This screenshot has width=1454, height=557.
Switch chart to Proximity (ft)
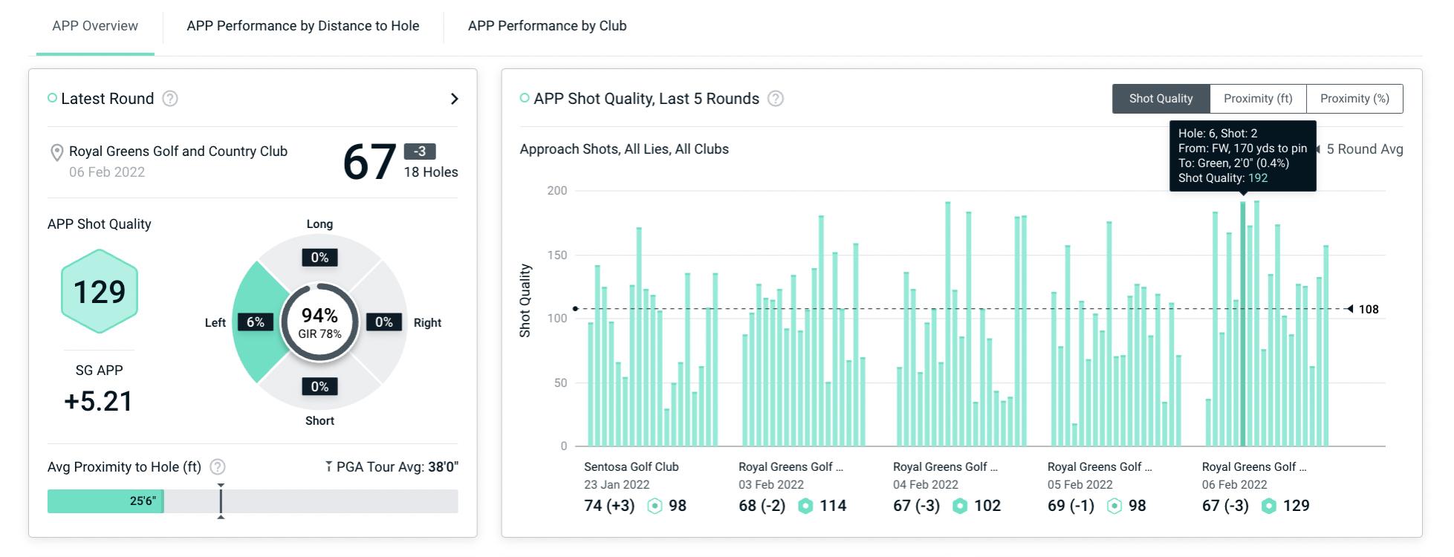pos(1258,99)
